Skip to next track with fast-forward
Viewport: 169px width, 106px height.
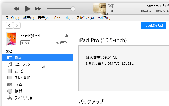38,9
